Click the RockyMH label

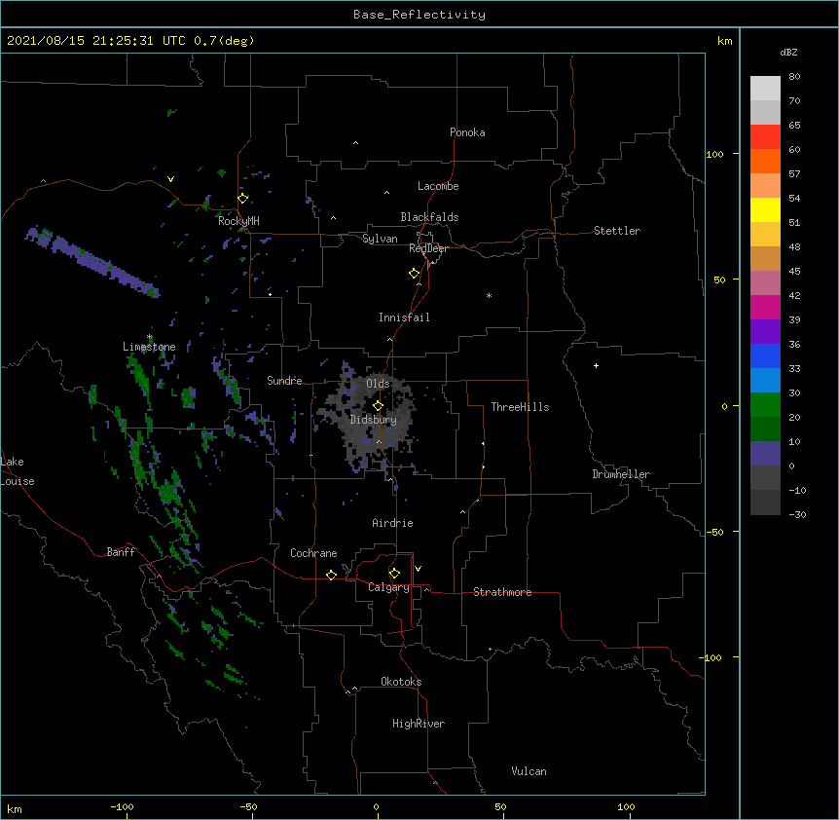[x=238, y=221]
